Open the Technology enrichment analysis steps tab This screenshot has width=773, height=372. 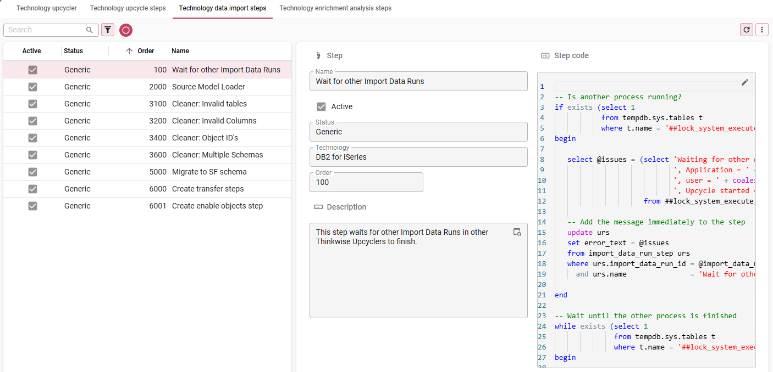335,8
